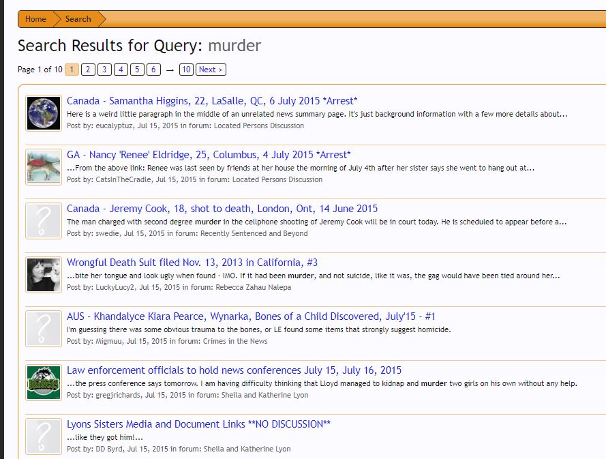Jump to results page 10

pos(186,70)
